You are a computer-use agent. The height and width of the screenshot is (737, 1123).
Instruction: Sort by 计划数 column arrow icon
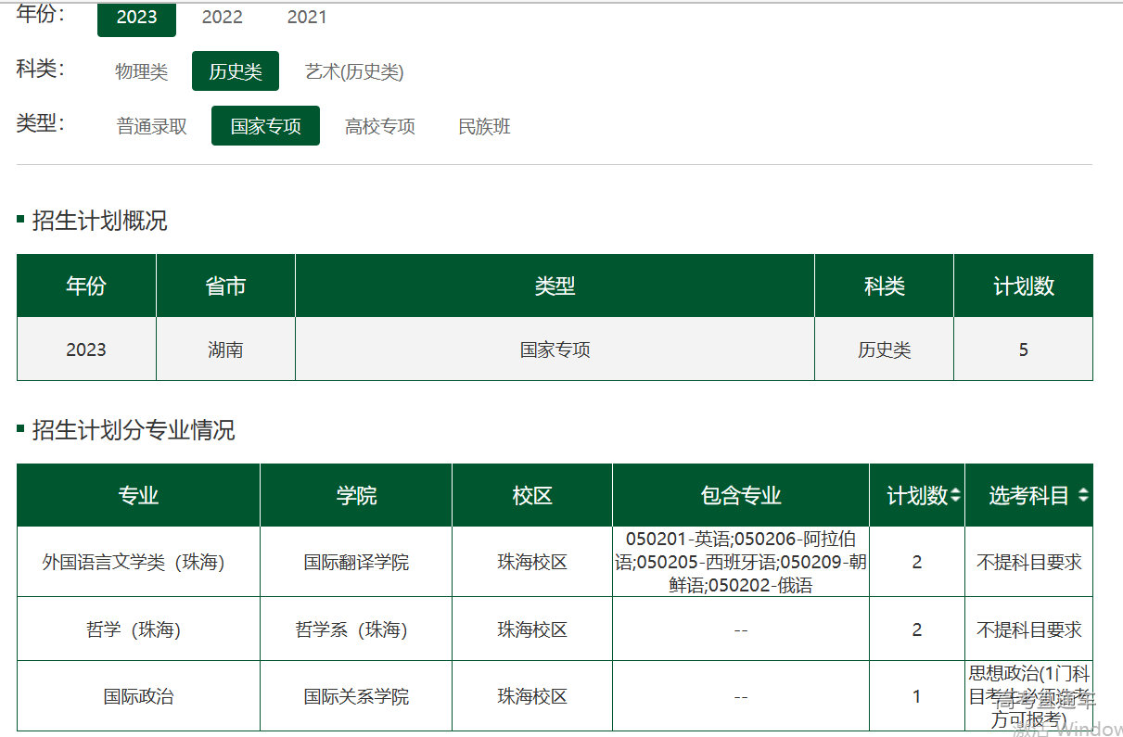pyautogui.click(x=955, y=496)
